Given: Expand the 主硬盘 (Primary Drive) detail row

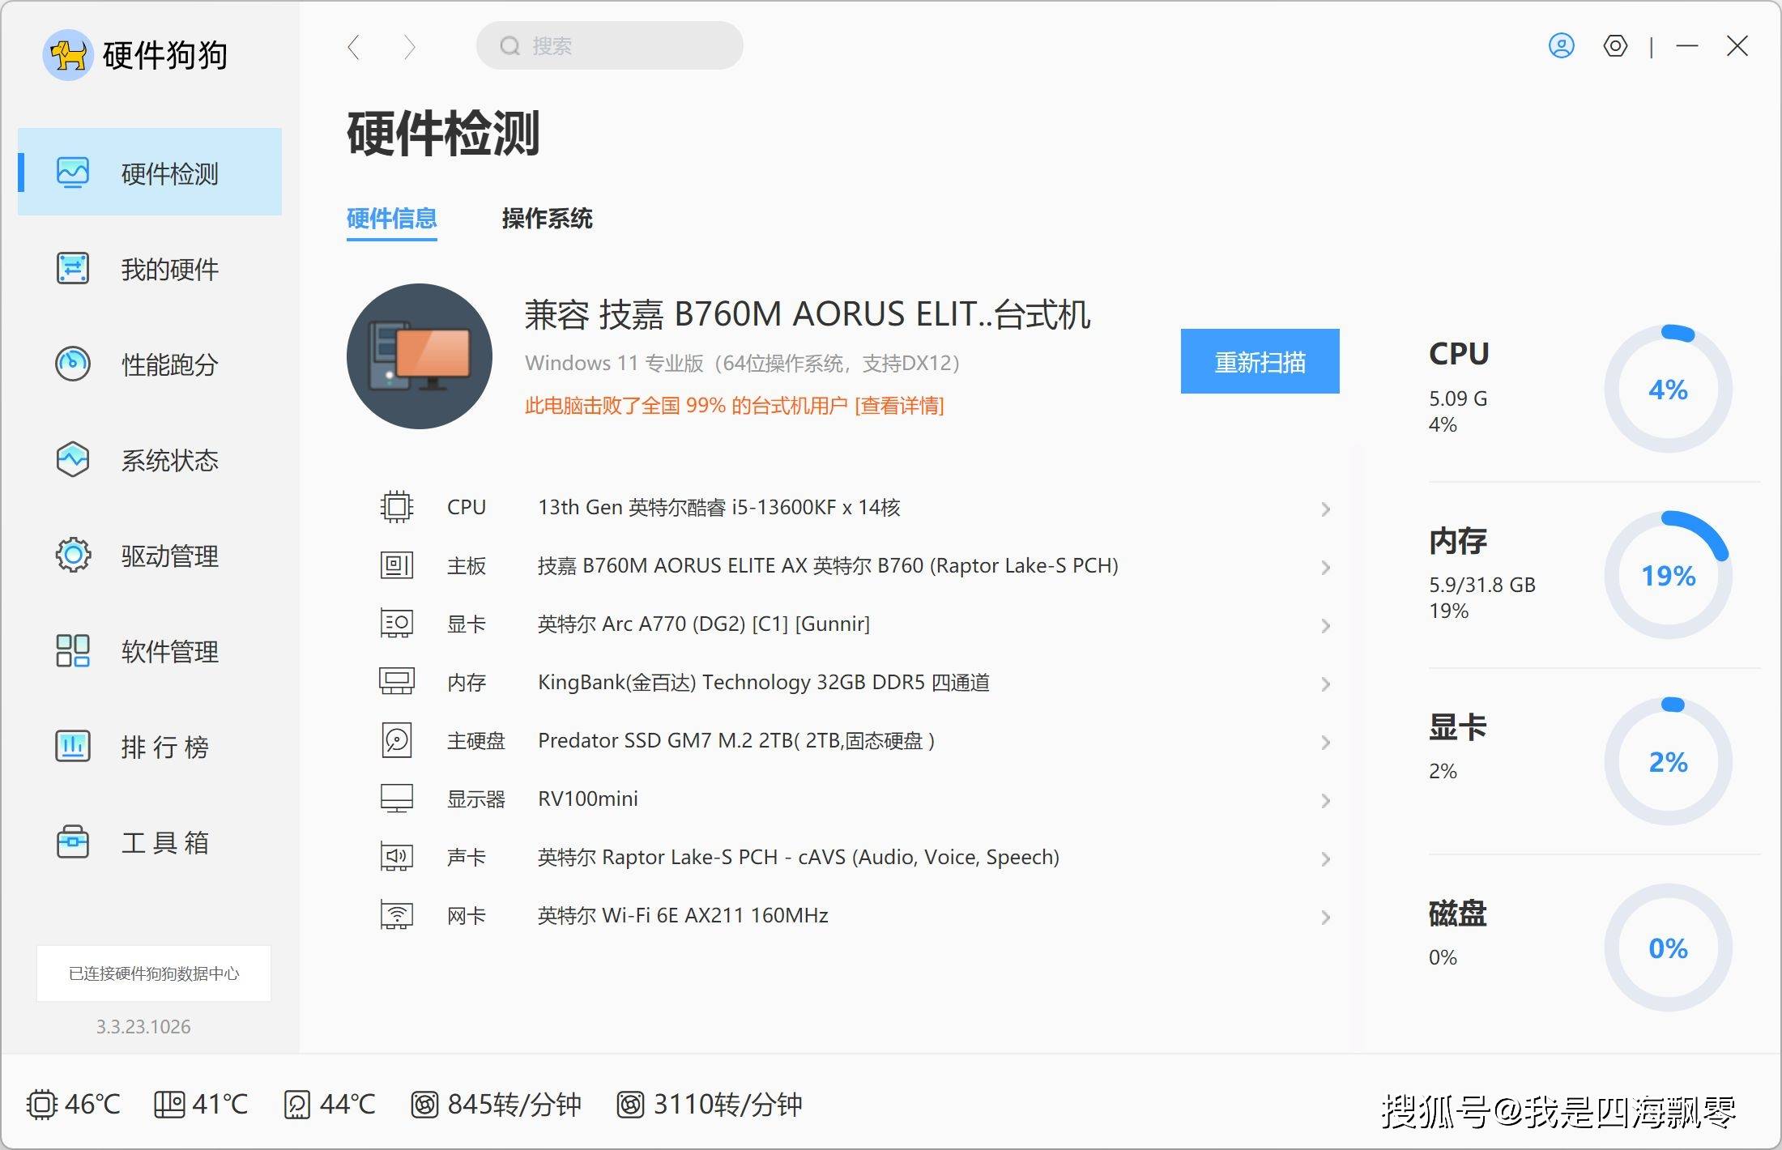Looking at the screenshot, I should (1328, 740).
